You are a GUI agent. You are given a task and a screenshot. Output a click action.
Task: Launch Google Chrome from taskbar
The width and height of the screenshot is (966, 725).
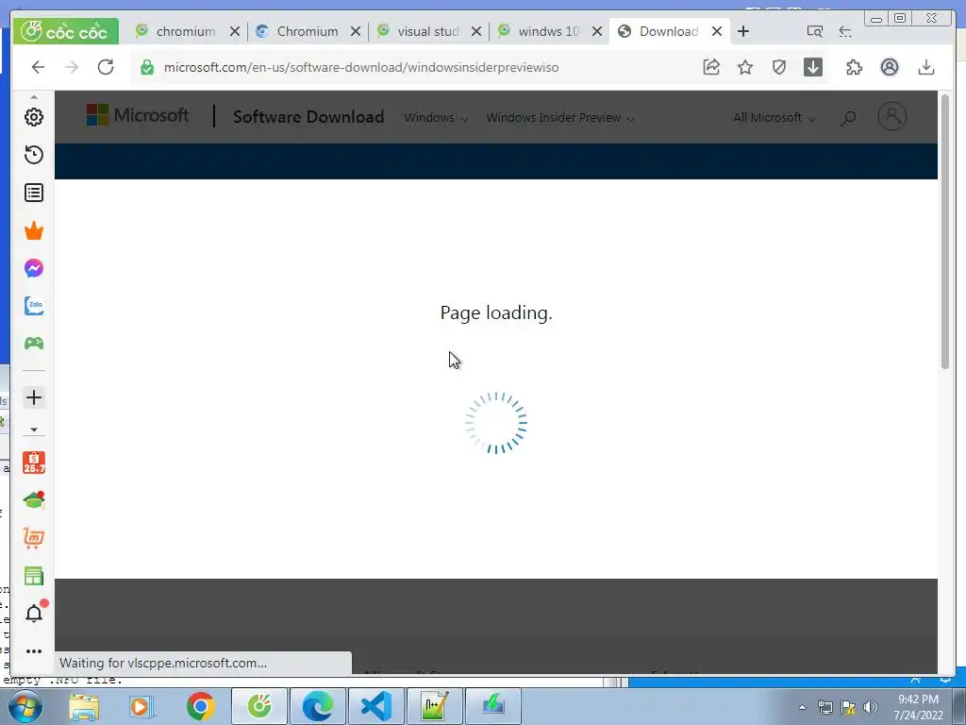200,706
